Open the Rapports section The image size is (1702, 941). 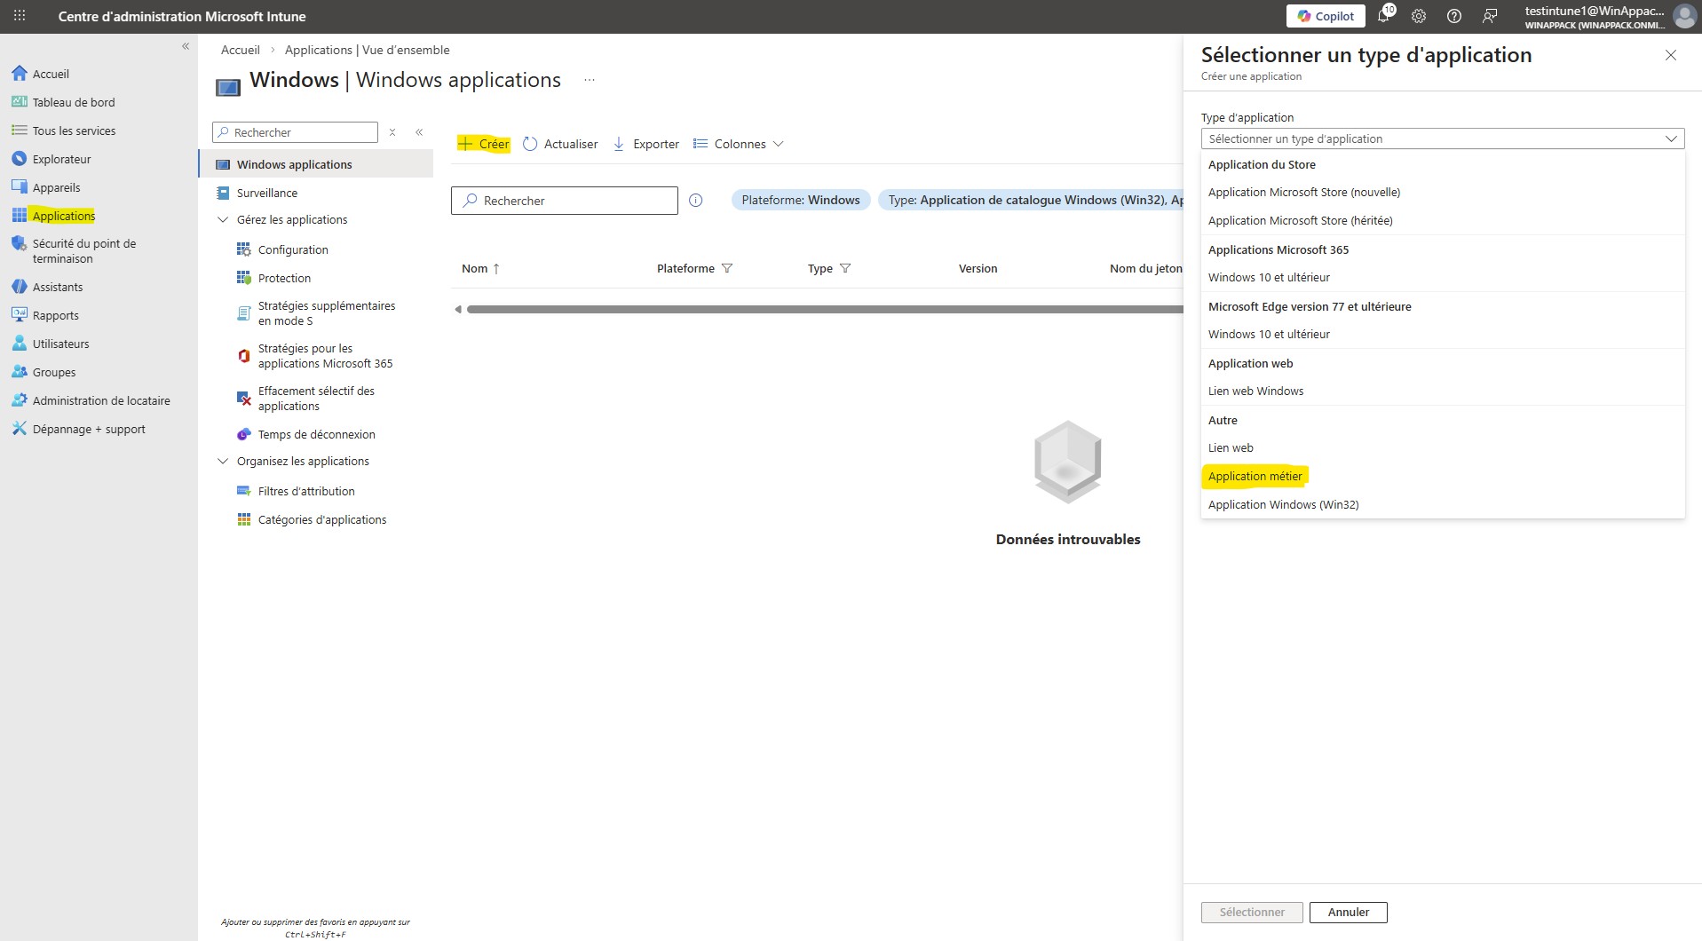tap(57, 315)
